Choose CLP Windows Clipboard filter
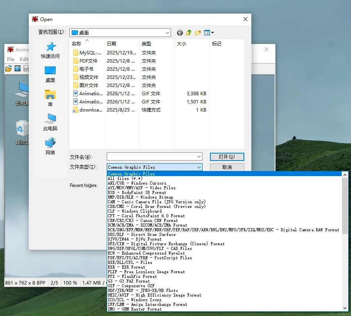This screenshot has height=316, width=351. 224,211
